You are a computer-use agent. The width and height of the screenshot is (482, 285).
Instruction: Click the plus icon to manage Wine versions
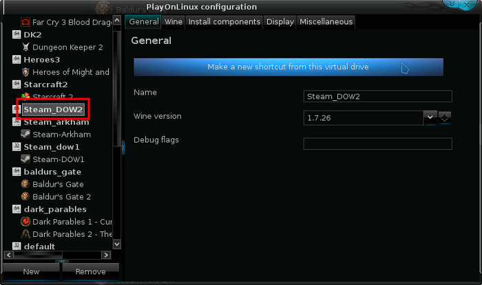(445, 117)
